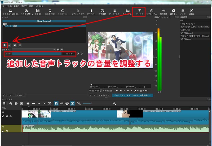
Task: Zoom in the timeline with magnifier plus
Action: click(114, 103)
